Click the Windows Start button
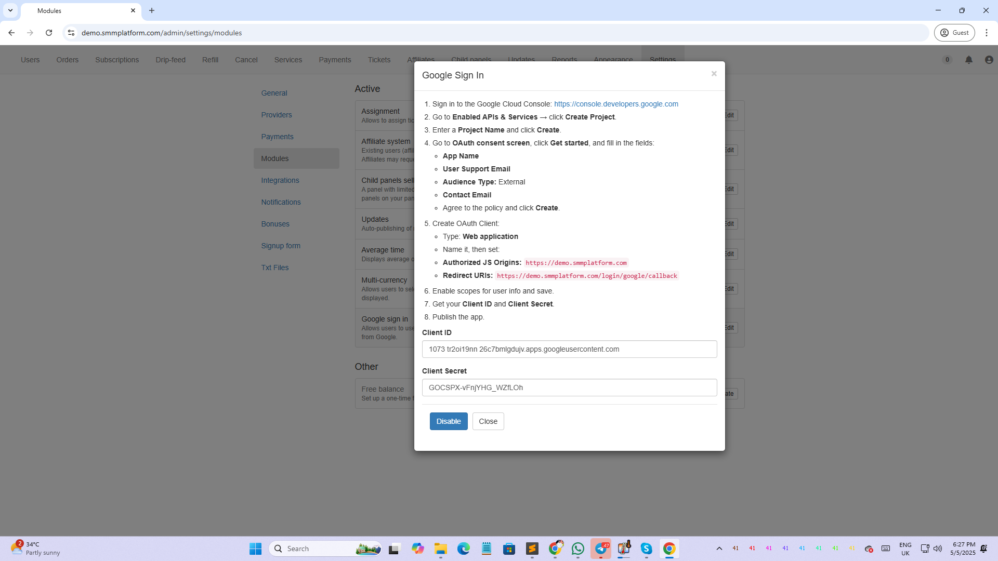 (x=255, y=549)
